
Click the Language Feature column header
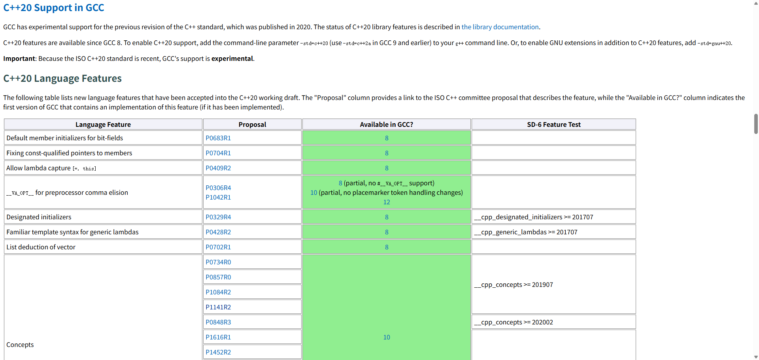pos(103,124)
